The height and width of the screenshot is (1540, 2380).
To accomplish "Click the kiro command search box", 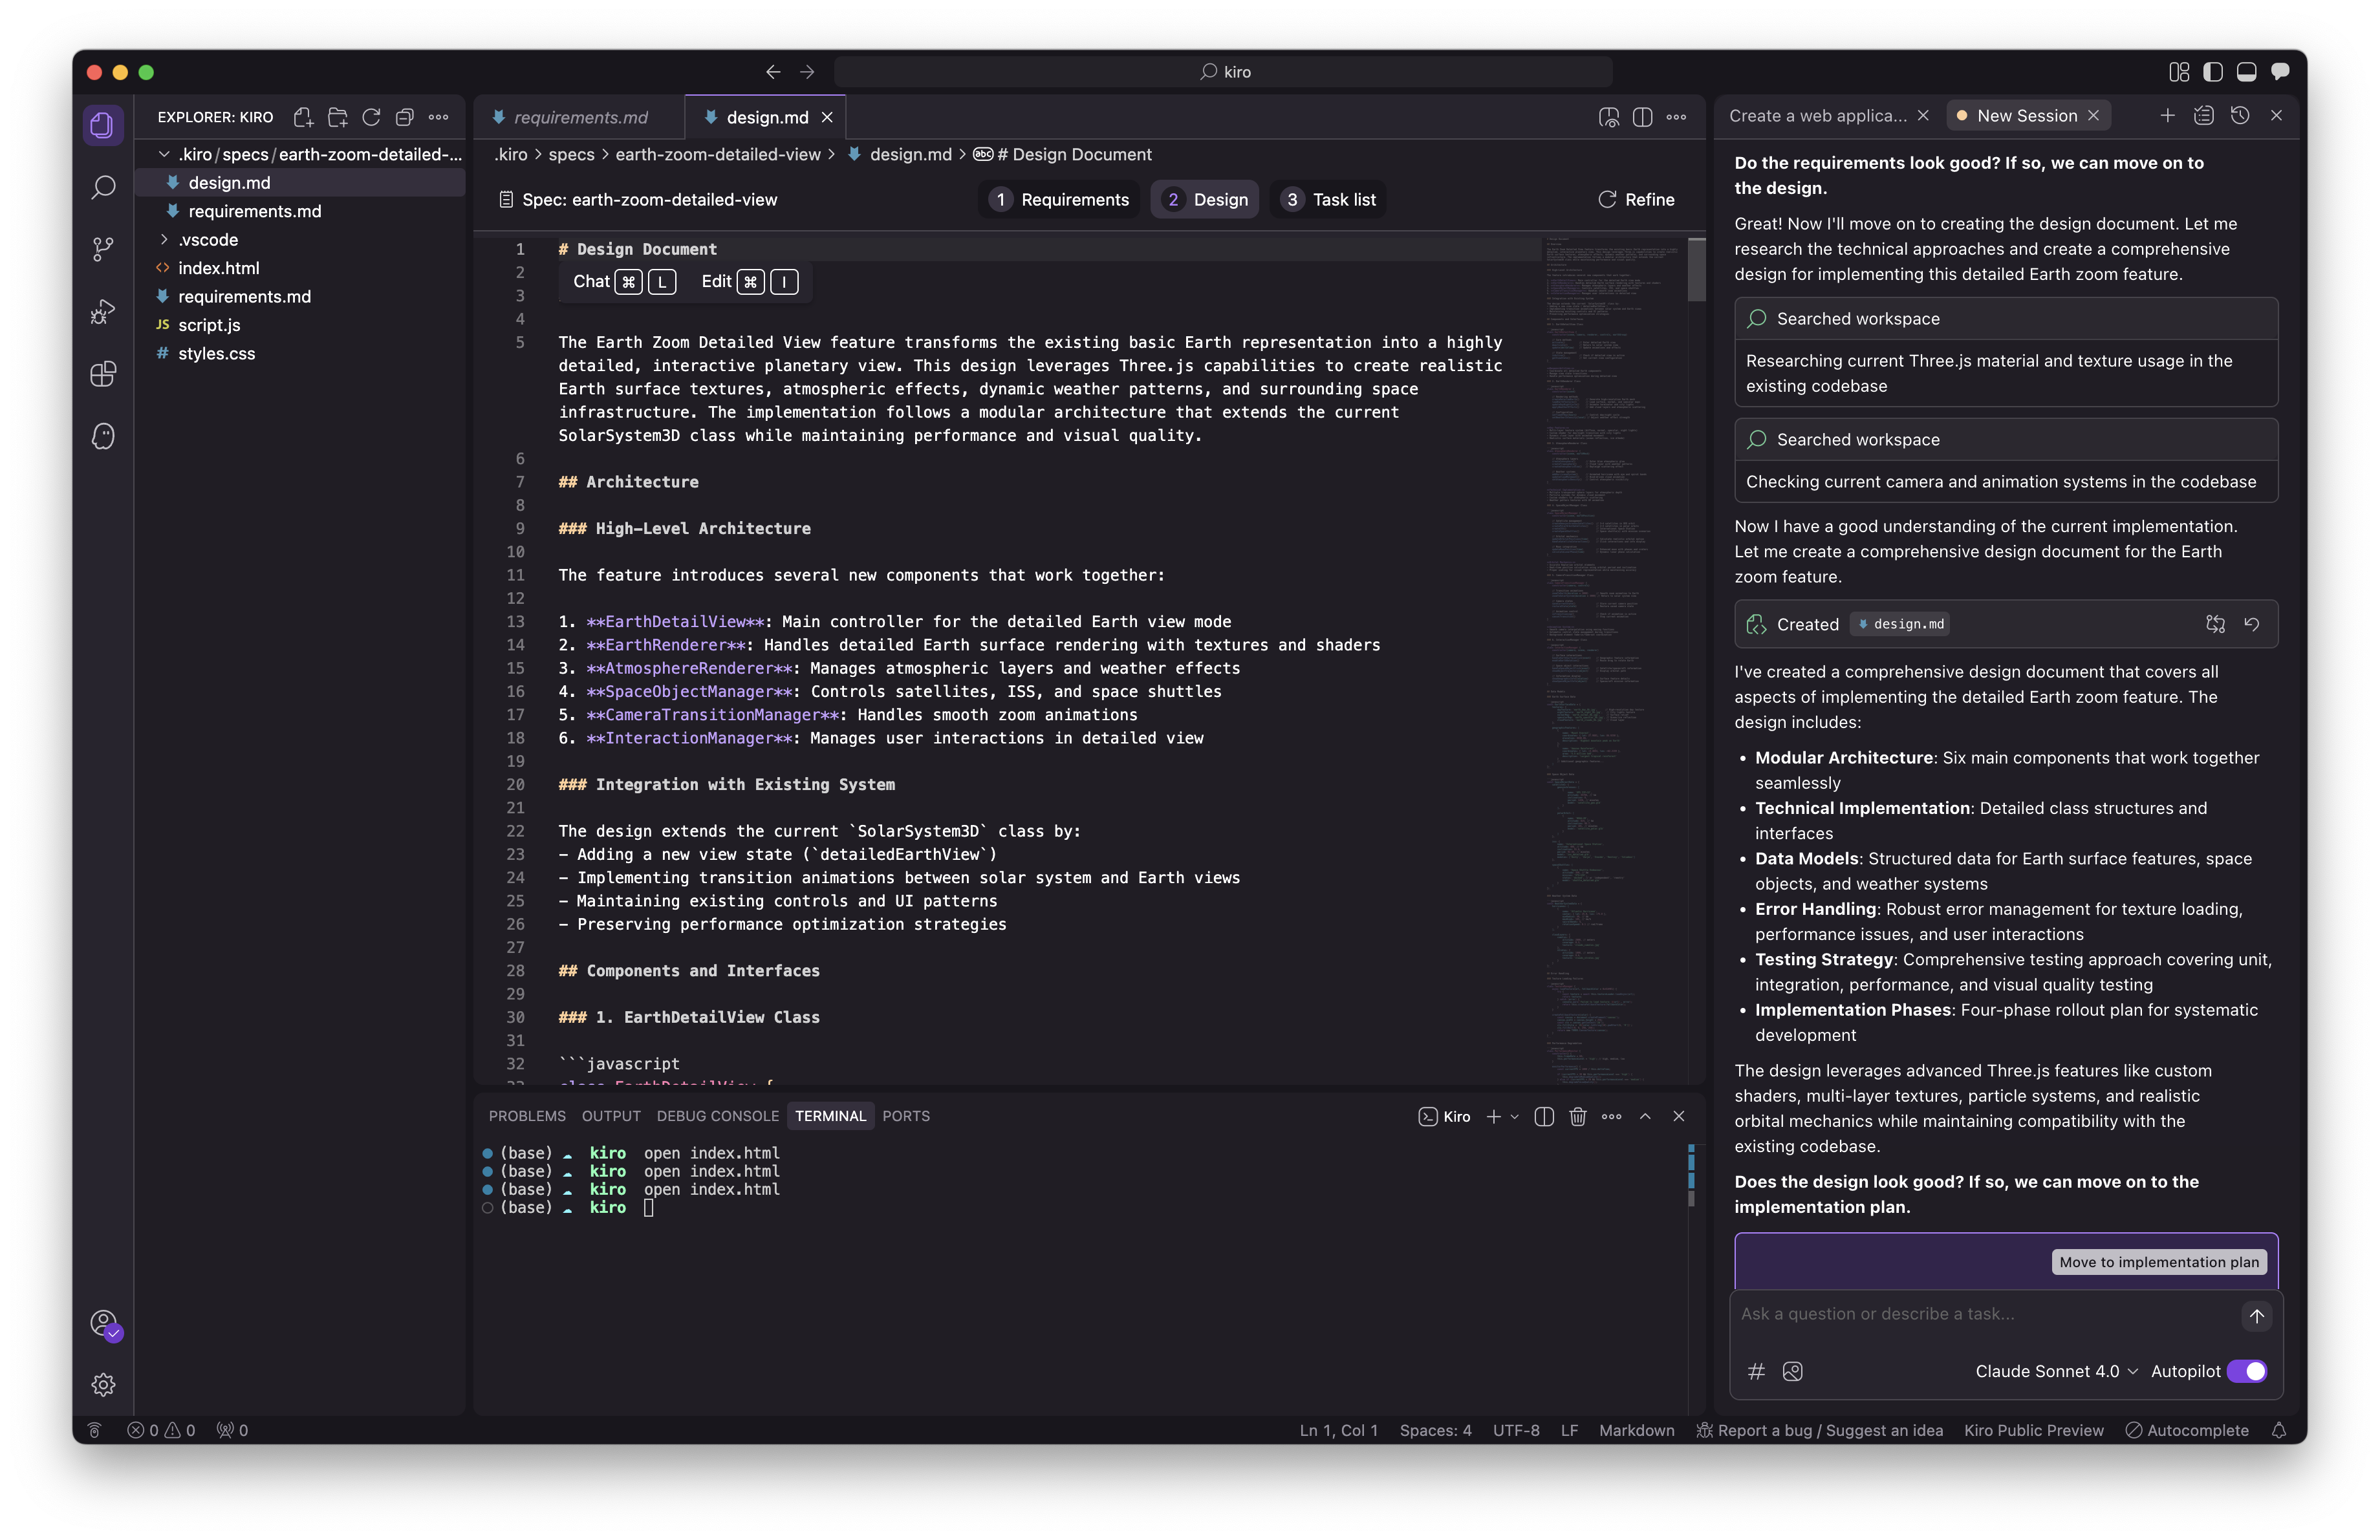I will [x=1224, y=72].
